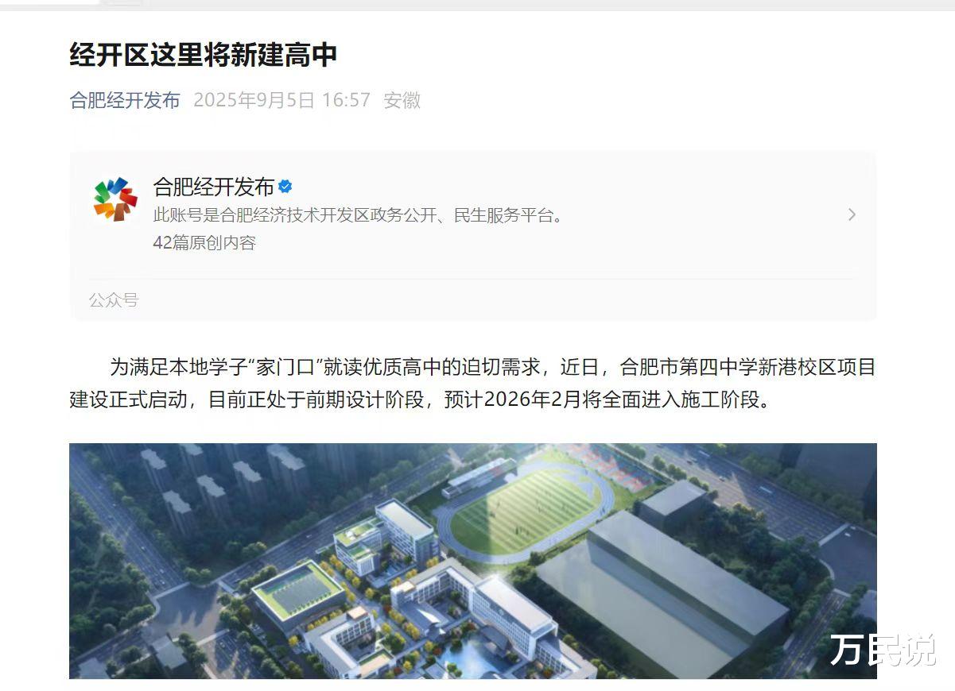The width and height of the screenshot is (955, 691).
Task: Open the 合肥经开发布 author link below the title
Action: click(125, 100)
